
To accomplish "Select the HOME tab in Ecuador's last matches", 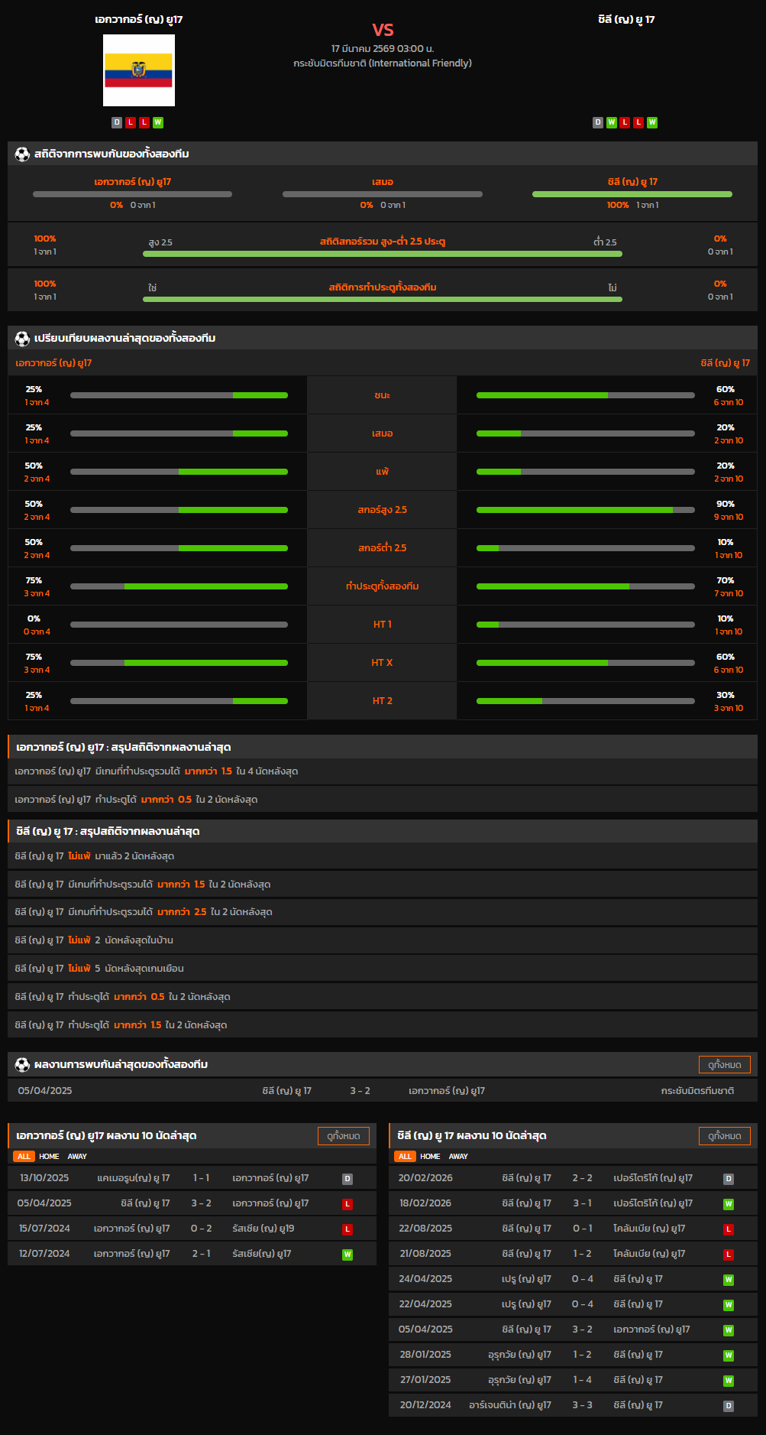I will [49, 1157].
